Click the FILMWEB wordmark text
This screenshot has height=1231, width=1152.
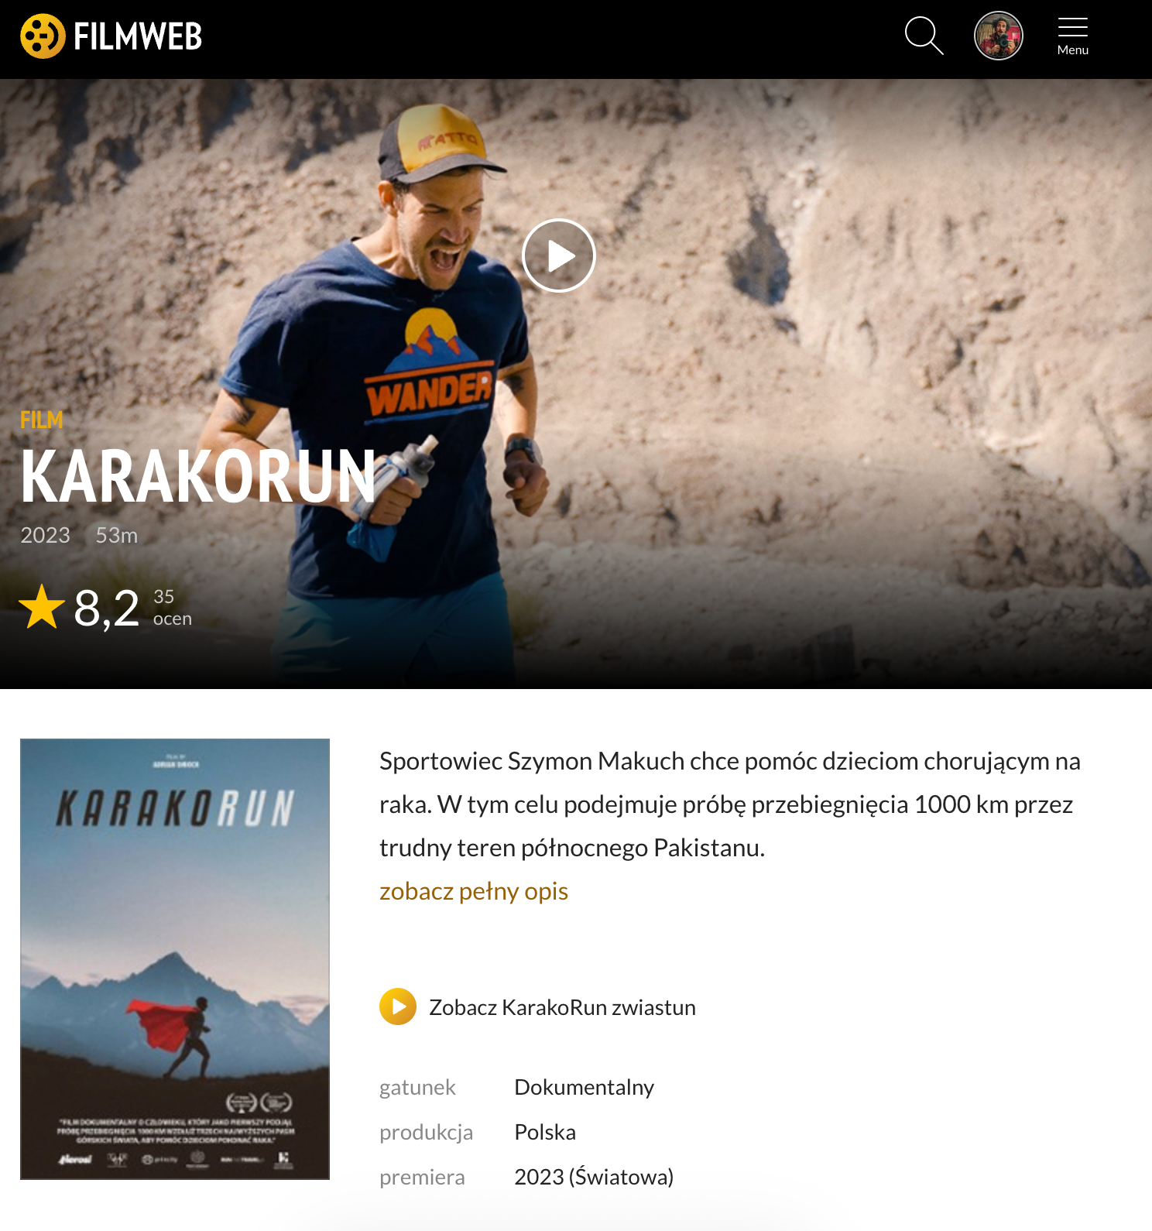[138, 36]
